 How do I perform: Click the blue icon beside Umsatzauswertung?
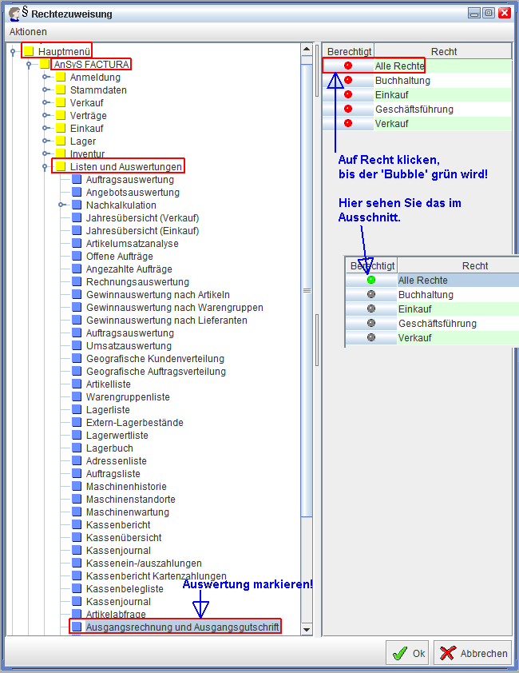point(77,346)
